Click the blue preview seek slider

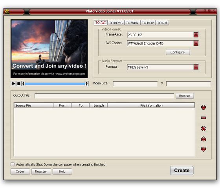[x=55, y=84]
